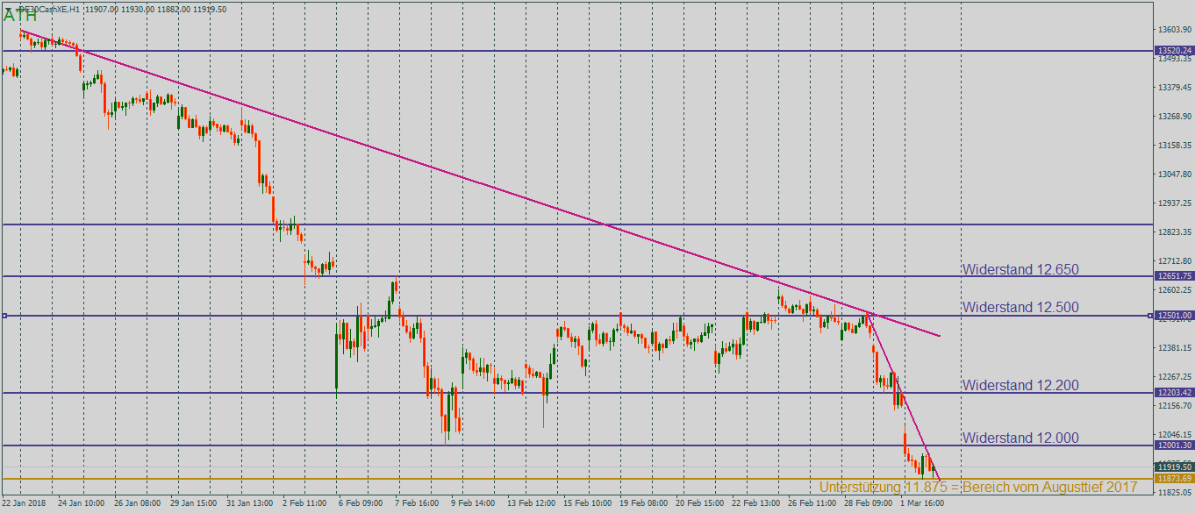Click the 24 Jan 10:00 time label
This screenshot has width=1195, height=513.
[x=81, y=504]
